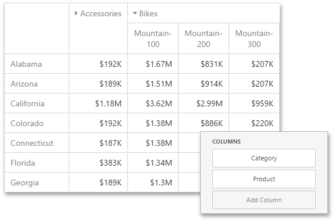Collapse the Bikes column group
The image size is (335, 222).
point(135,13)
